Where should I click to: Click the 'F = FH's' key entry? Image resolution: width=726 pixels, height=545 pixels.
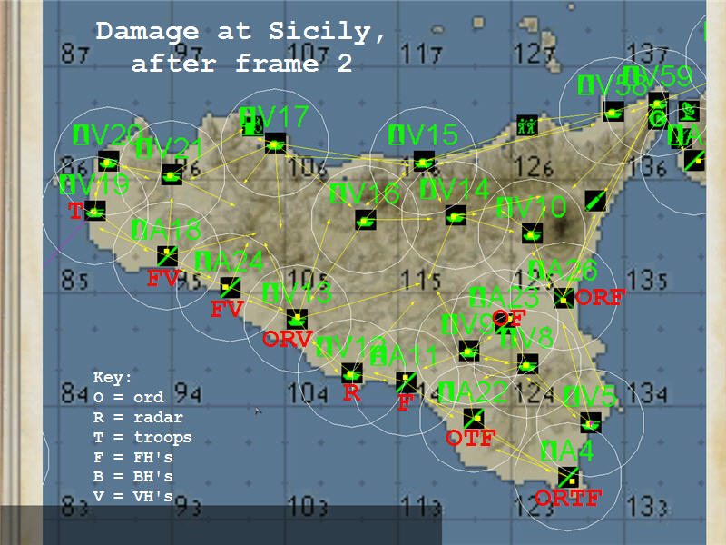click(x=133, y=457)
